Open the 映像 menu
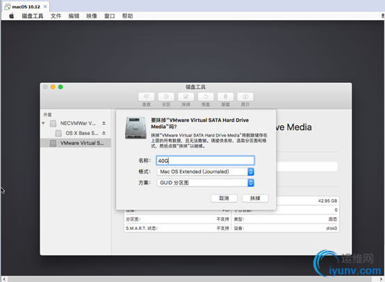 click(92, 16)
